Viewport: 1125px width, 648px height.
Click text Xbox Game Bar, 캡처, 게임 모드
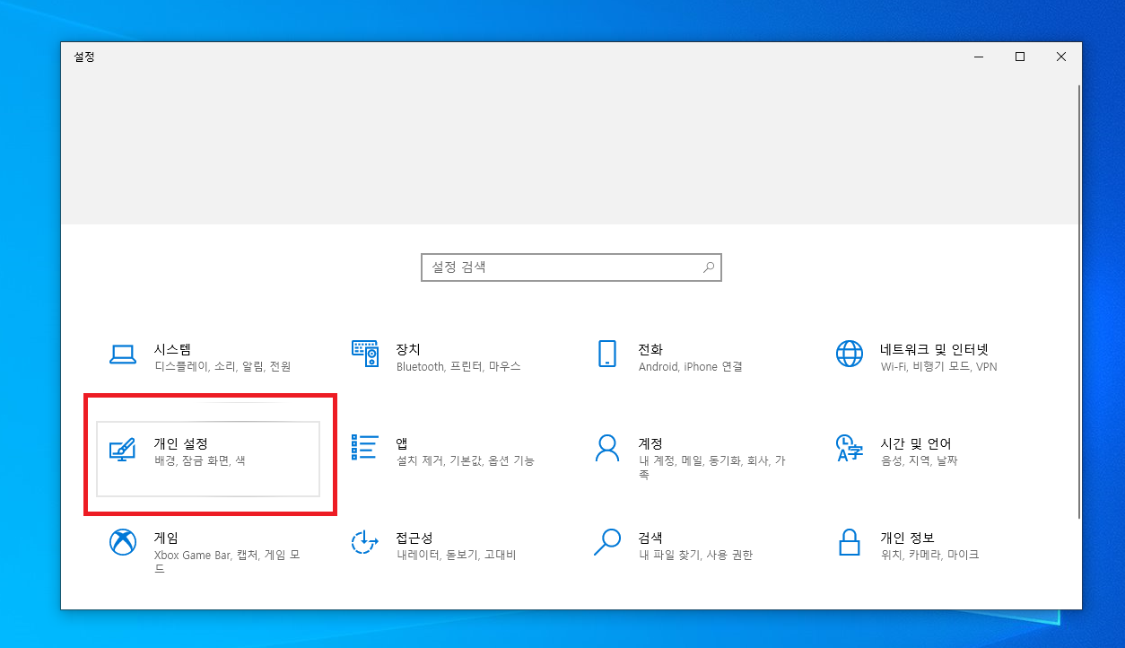point(227,562)
